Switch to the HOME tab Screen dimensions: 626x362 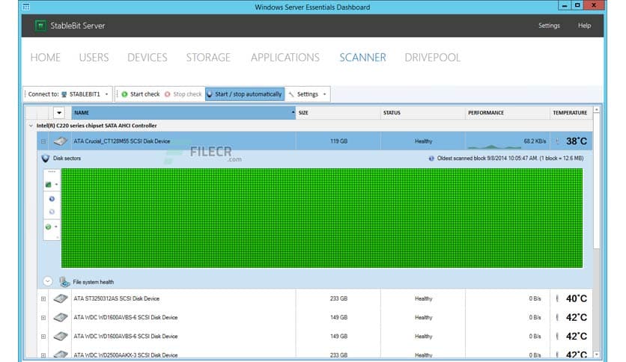(x=46, y=58)
